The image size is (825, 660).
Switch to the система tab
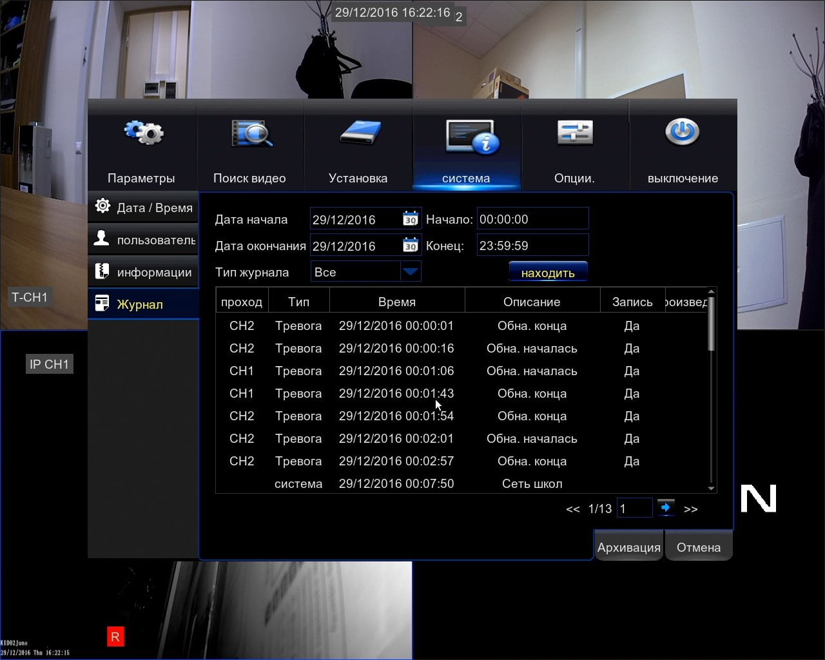point(466,153)
